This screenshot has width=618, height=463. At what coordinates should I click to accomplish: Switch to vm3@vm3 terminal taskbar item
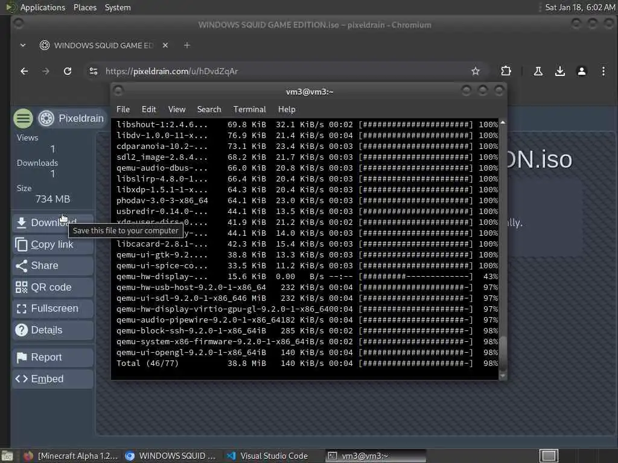(375, 456)
